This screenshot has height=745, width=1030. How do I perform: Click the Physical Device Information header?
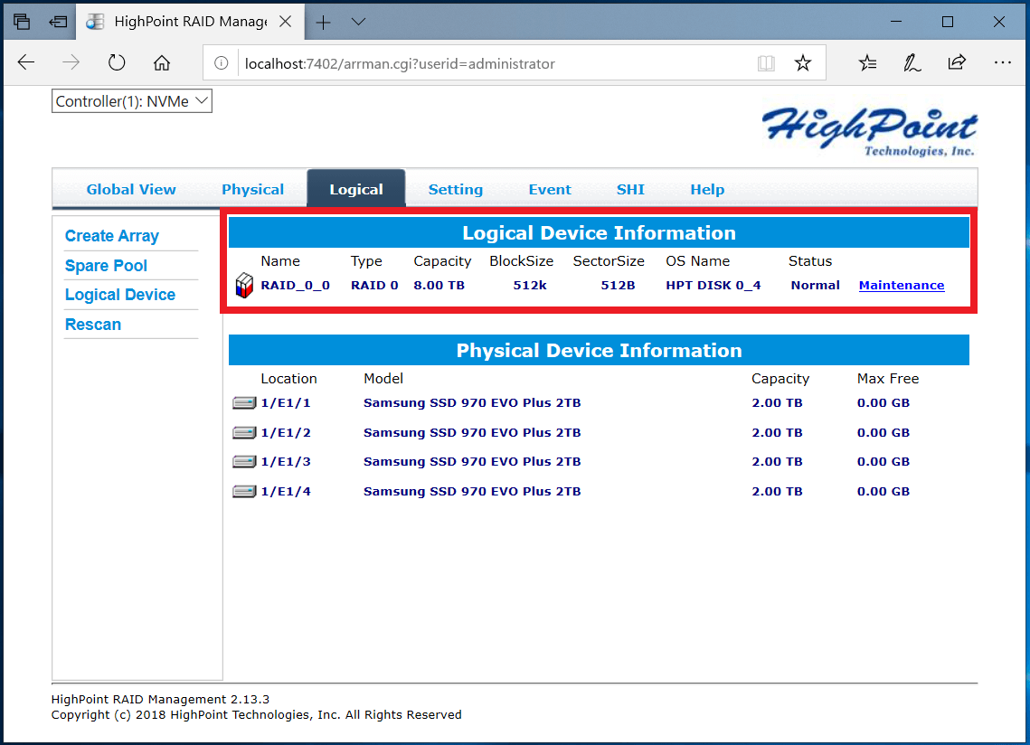pyautogui.click(x=599, y=350)
